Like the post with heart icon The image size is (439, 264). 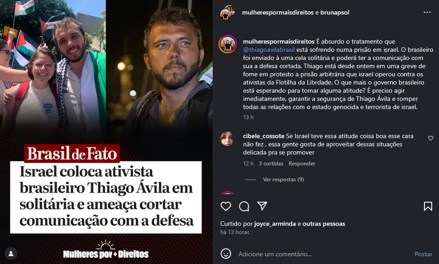point(226,206)
